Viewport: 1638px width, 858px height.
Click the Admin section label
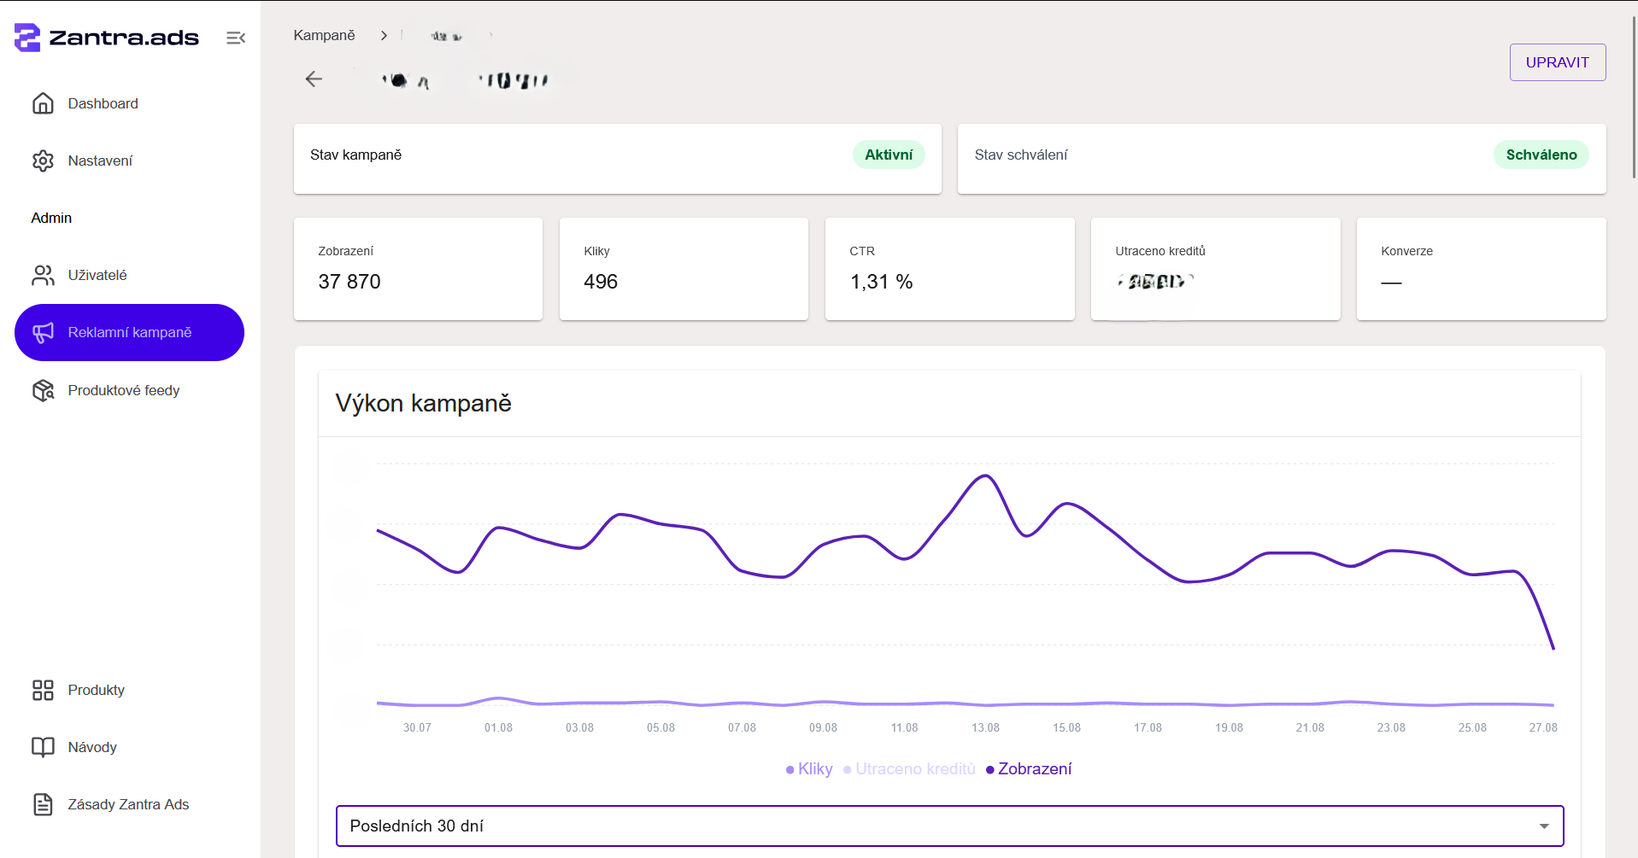(51, 218)
